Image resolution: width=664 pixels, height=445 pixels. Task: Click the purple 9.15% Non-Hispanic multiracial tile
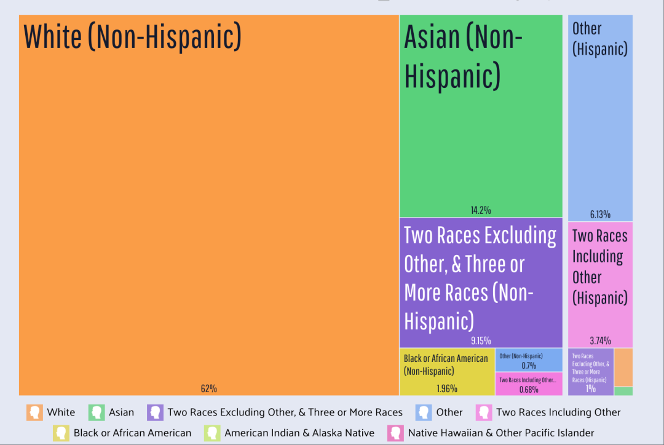[481, 282]
